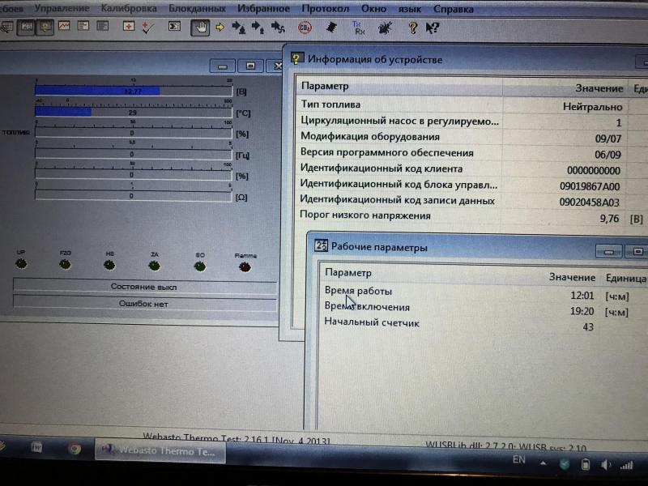Click the Ошибок нет status field

[x=143, y=304]
